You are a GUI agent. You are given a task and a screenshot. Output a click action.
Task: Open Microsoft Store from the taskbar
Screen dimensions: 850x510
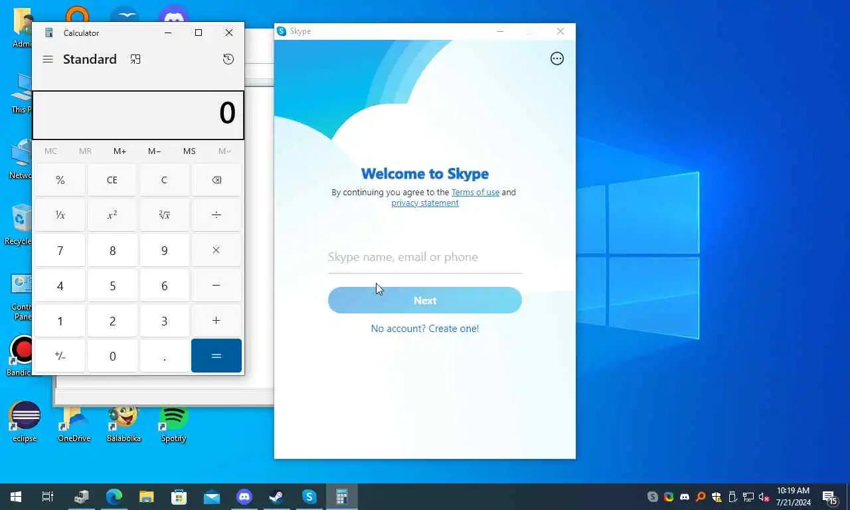(179, 497)
